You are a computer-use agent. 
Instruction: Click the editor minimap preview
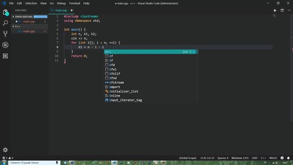point(275,16)
